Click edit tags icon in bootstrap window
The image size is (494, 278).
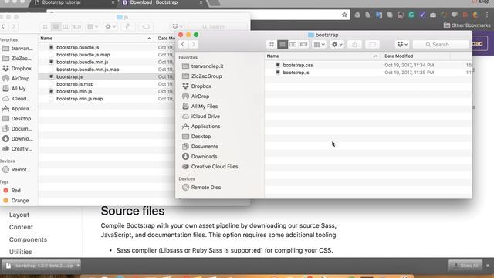click(372, 45)
